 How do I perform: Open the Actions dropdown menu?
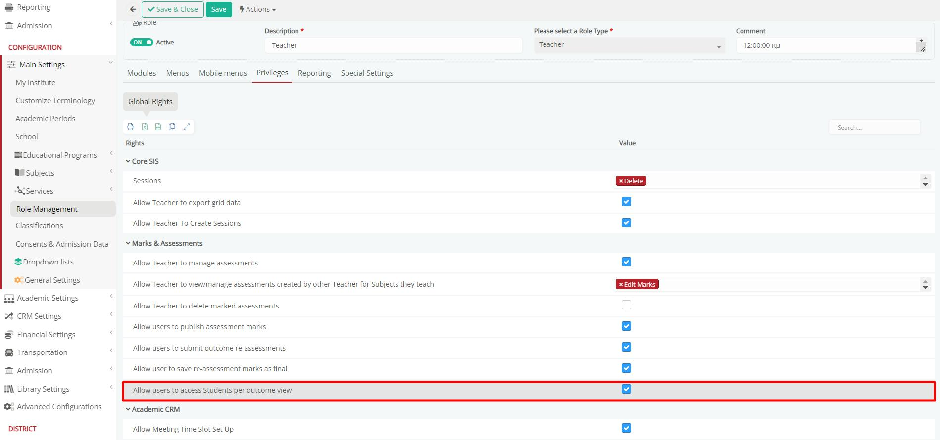[258, 9]
